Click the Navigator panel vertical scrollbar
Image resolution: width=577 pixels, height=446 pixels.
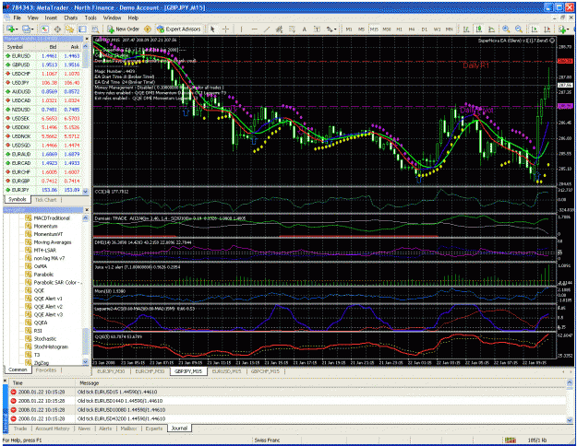click(85, 290)
